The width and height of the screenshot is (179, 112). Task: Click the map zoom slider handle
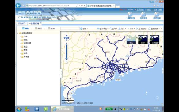[67, 59]
